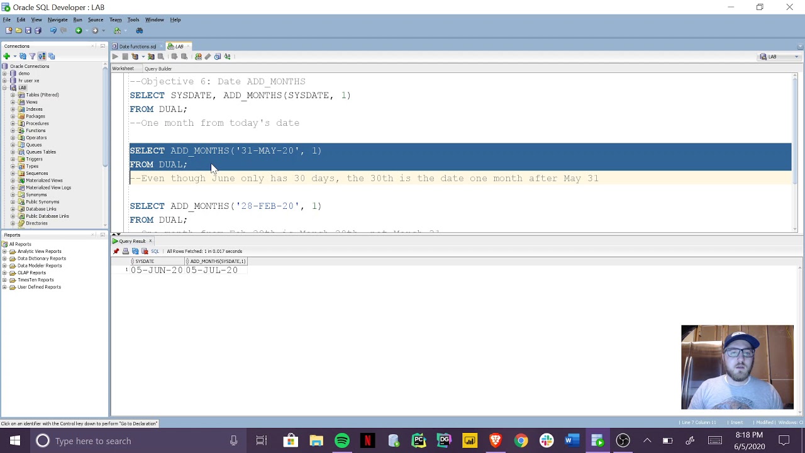Click the binoculars Find DB Object icon
Viewport: 805px width, 453px height.
140,30
